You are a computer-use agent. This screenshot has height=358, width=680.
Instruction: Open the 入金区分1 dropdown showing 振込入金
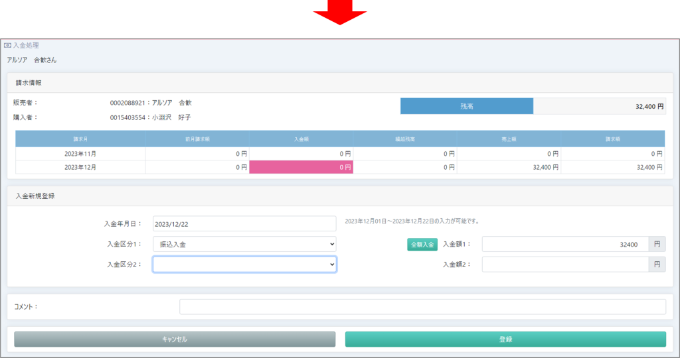point(244,244)
